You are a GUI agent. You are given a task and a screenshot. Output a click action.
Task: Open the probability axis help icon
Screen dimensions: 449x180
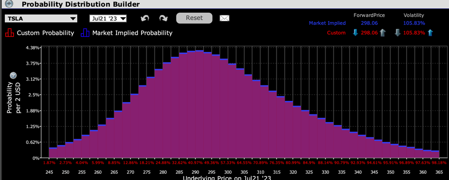[13, 76]
